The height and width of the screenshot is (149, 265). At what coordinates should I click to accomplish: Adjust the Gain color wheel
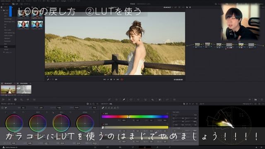[x=61, y=123]
